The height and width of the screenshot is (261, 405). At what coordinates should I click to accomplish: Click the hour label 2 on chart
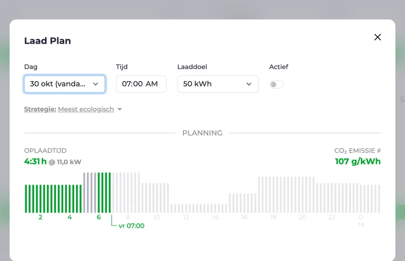click(x=40, y=217)
